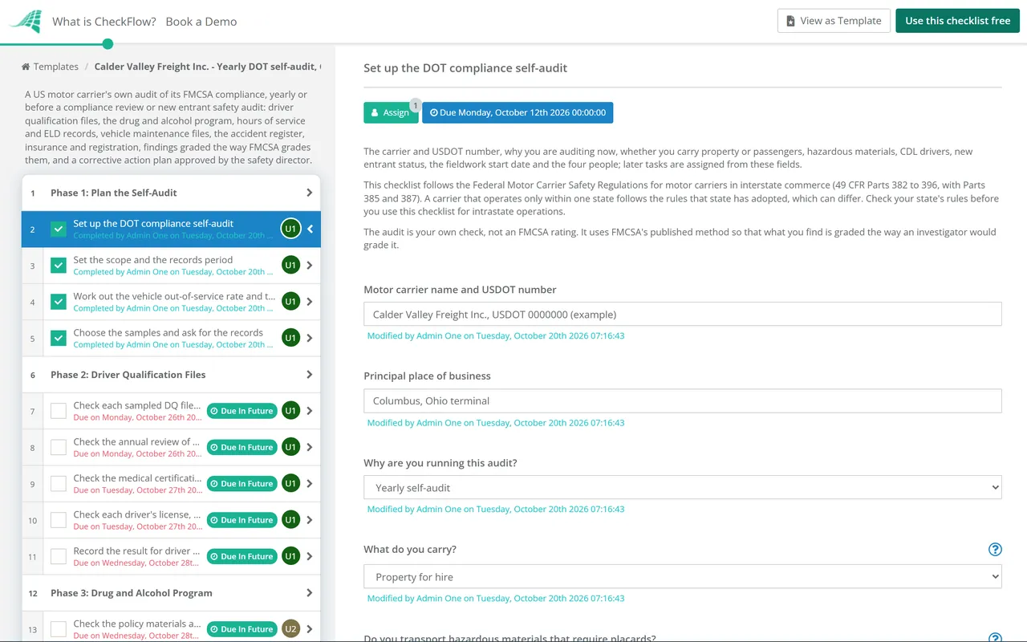1027x642 pixels.
Task: Uncheck 'Choose the samples and ask for the records'
Action: pos(59,338)
